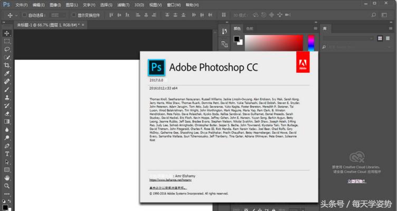Select the History Brush tool
397x211 pixels.
(x=7, y=105)
